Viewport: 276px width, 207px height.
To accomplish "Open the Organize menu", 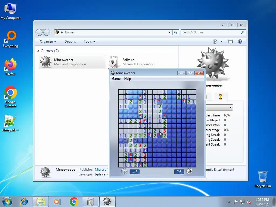I will [48, 42].
